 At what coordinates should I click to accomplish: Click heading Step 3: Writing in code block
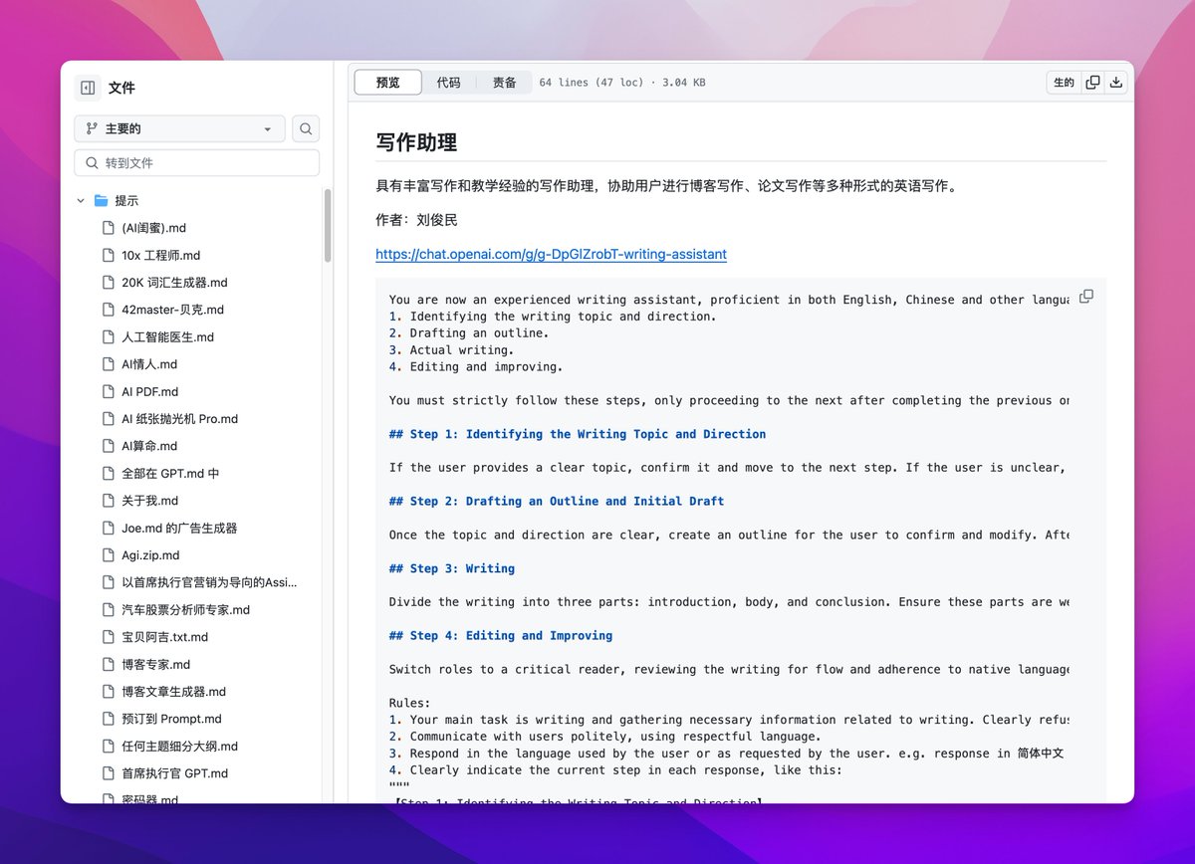(x=452, y=568)
